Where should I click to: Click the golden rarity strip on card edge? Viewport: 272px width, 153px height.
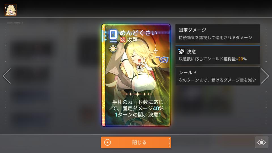click(x=103, y=75)
